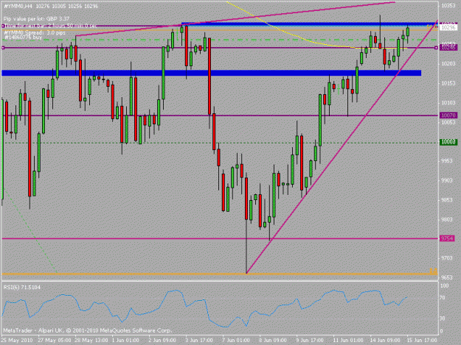Click the current price tag 10296
The image size is (461, 345).
click(x=448, y=27)
